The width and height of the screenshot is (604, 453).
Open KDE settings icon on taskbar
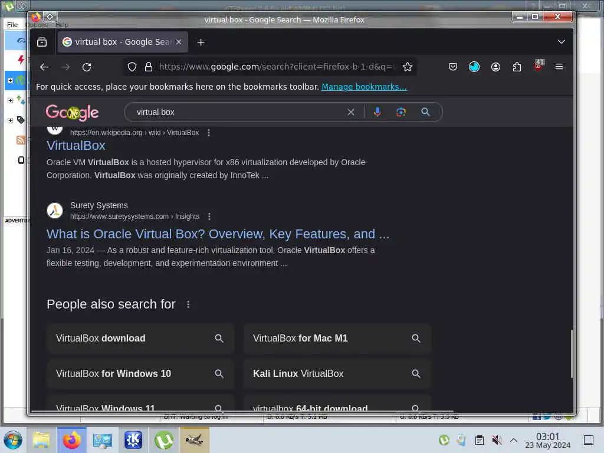coord(133,440)
